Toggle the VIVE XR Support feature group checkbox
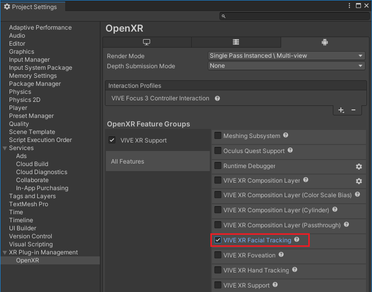The height and width of the screenshot is (292, 372). tap(112, 140)
